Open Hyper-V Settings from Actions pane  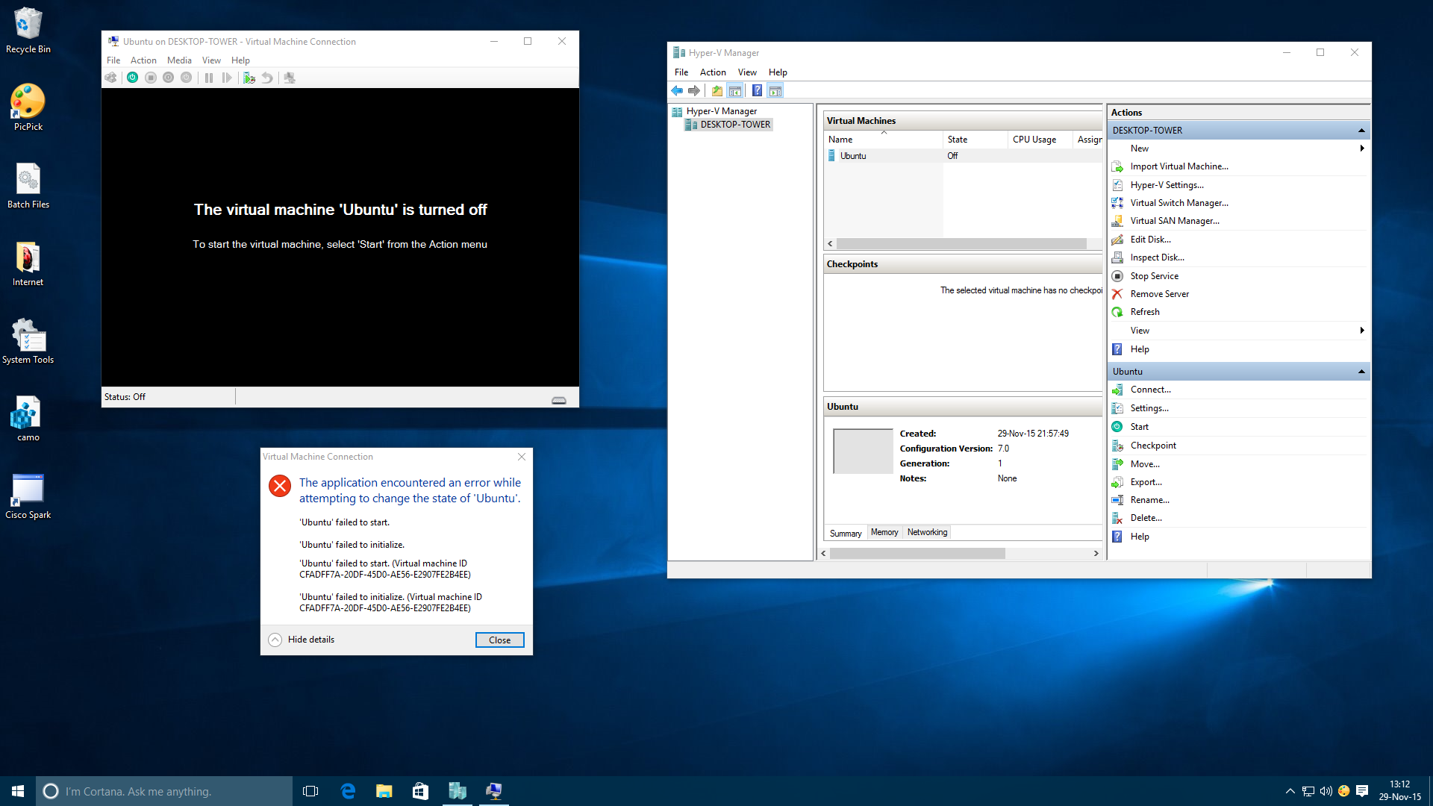[x=1167, y=185]
